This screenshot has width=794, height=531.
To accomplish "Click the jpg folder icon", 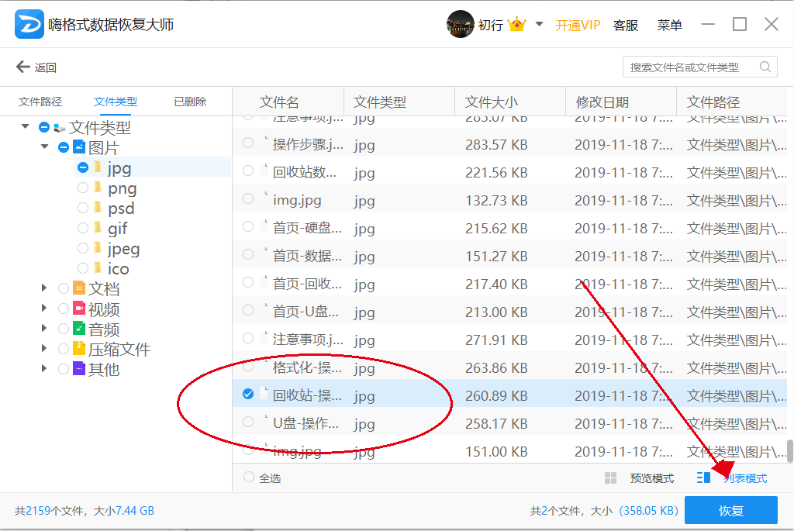I will (x=98, y=167).
